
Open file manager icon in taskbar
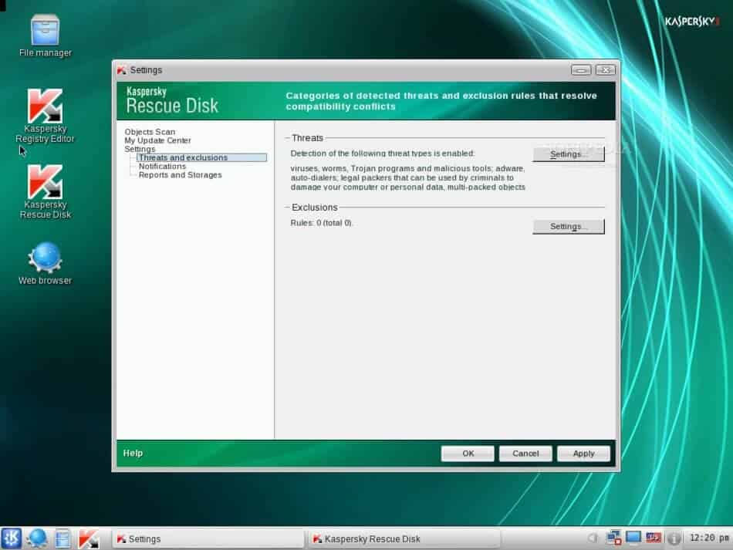pyautogui.click(x=62, y=538)
